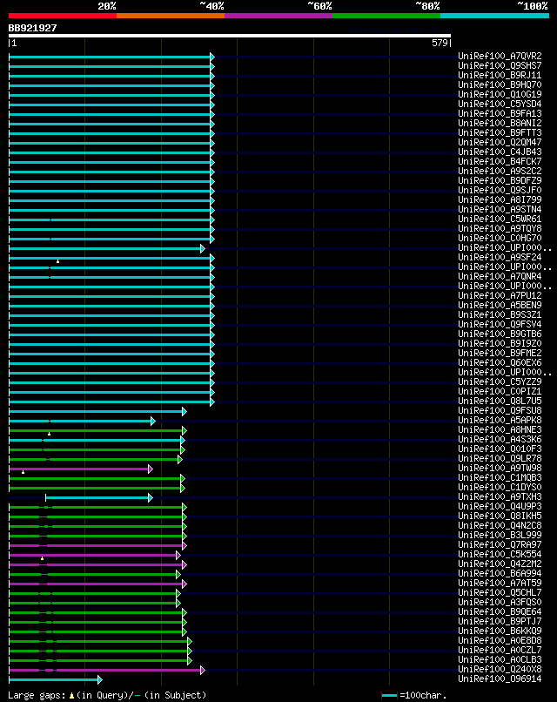Viewport: 557px width, 702px height.
Task: Click the query end position 579 label
Action: [440, 43]
